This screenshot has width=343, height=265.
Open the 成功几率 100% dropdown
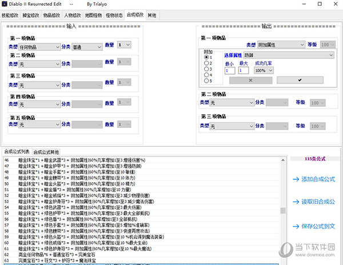click(264, 70)
